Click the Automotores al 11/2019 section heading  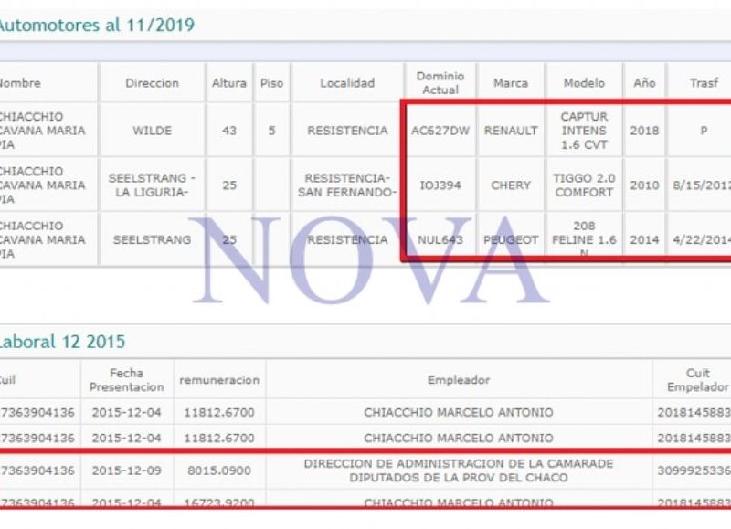(96, 26)
